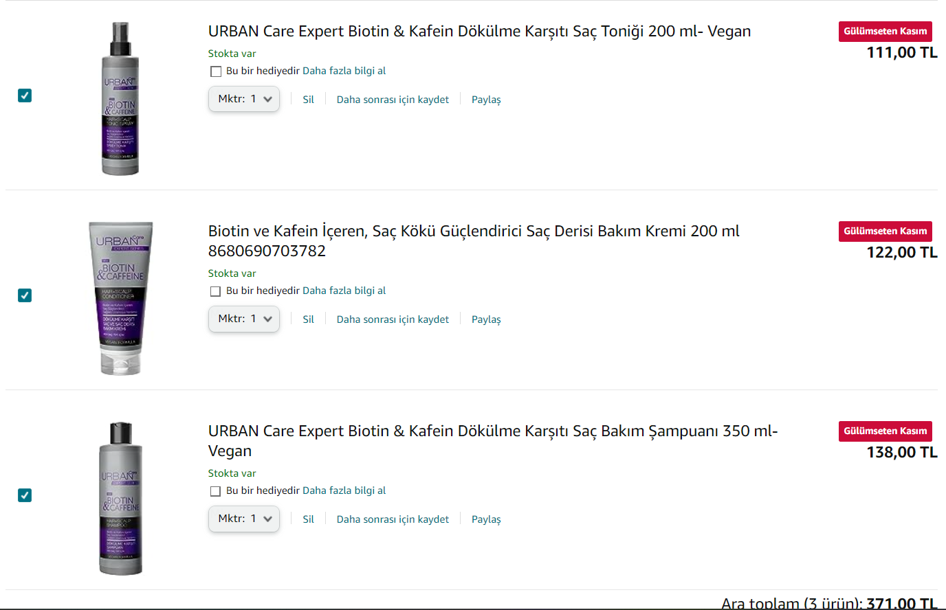Click the hair tonic spray product image
The width and height of the screenshot is (946, 610).
pos(121,98)
